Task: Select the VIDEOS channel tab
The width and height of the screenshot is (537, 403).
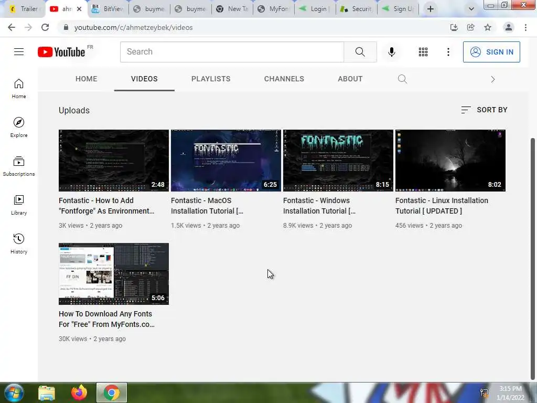Action: pyautogui.click(x=144, y=79)
